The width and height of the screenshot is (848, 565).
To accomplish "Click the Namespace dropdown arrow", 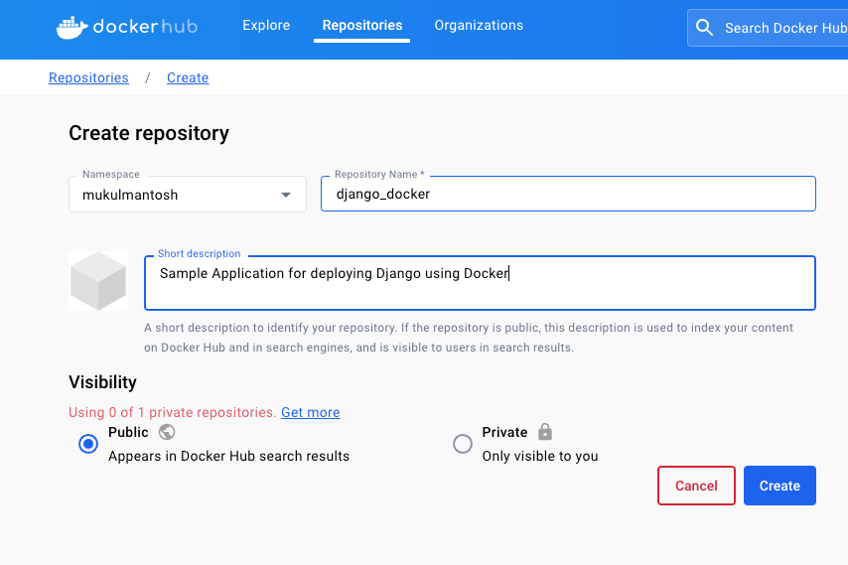I will coord(286,195).
